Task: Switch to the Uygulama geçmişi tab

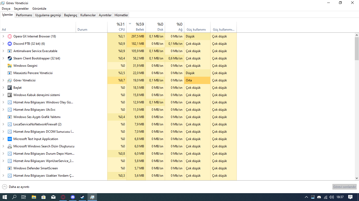Action: pyautogui.click(x=48, y=15)
